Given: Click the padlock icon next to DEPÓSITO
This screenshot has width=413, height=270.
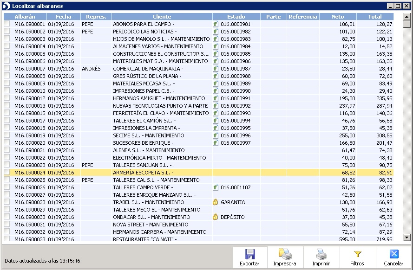Looking at the screenshot, I should (x=216, y=217).
